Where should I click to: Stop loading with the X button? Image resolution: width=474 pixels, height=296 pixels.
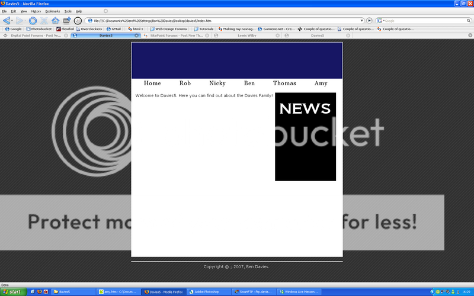(44, 21)
